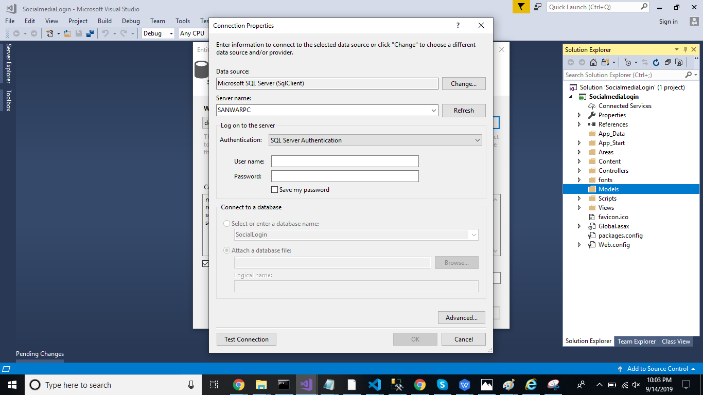This screenshot has height=395, width=703.
Task: Open Visual Studio Code from the taskbar
Action: [x=374, y=385]
